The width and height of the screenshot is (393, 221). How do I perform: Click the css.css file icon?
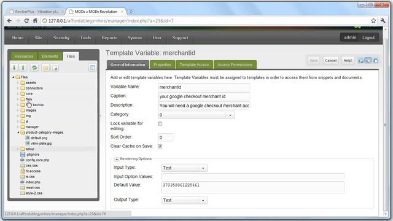pos(23,166)
